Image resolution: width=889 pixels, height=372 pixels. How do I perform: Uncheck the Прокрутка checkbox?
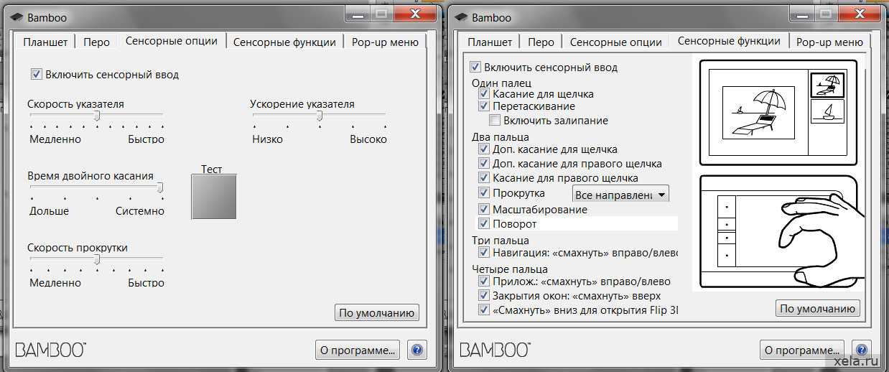point(484,192)
